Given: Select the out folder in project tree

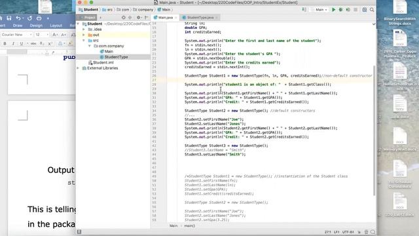Looking at the screenshot, I should click(x=94, y=35).
